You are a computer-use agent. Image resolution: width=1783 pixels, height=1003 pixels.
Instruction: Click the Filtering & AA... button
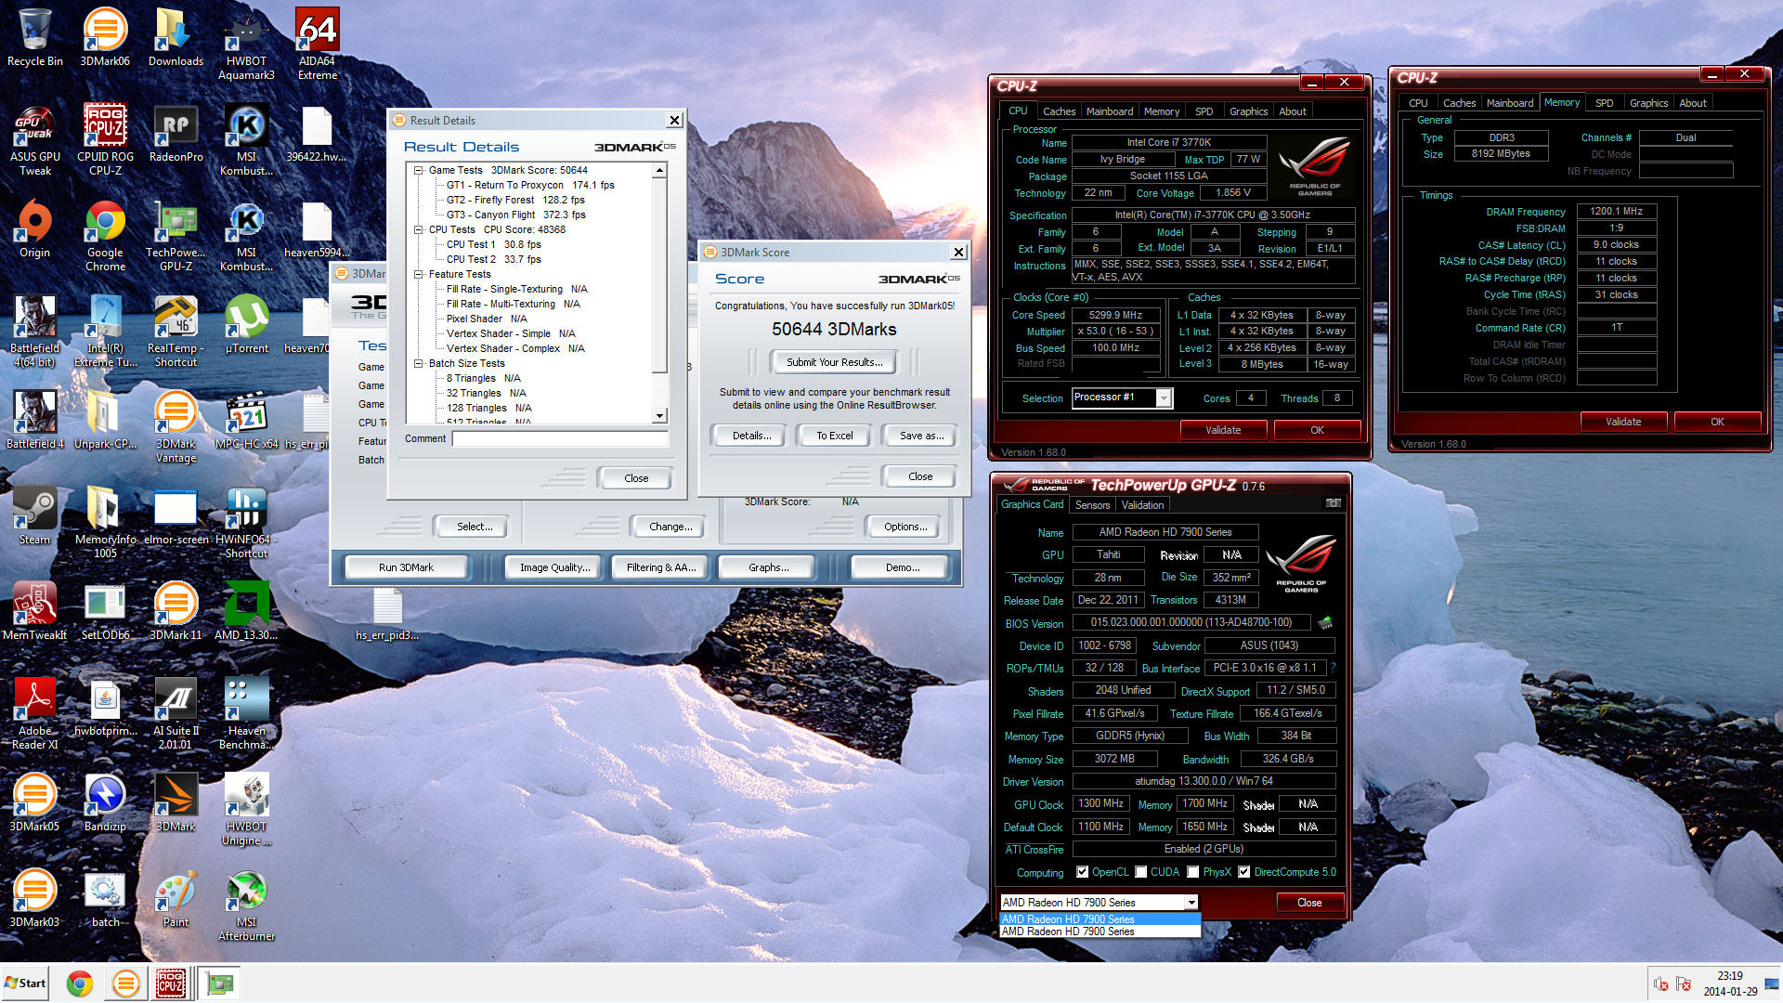(x=661, y=567)
